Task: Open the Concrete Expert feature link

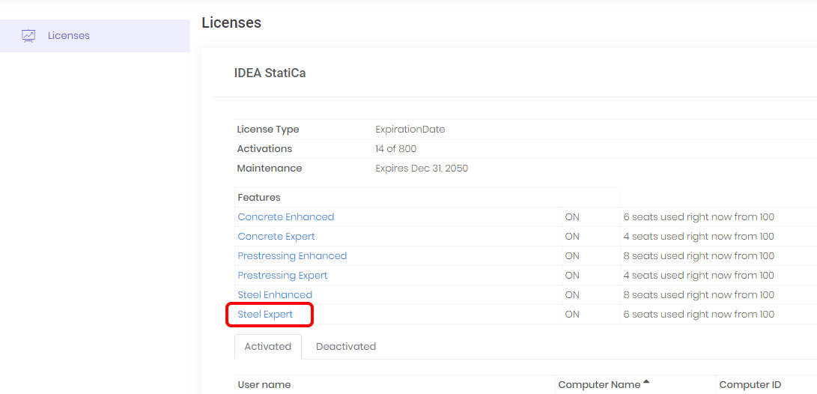Action: pos(276,237)
